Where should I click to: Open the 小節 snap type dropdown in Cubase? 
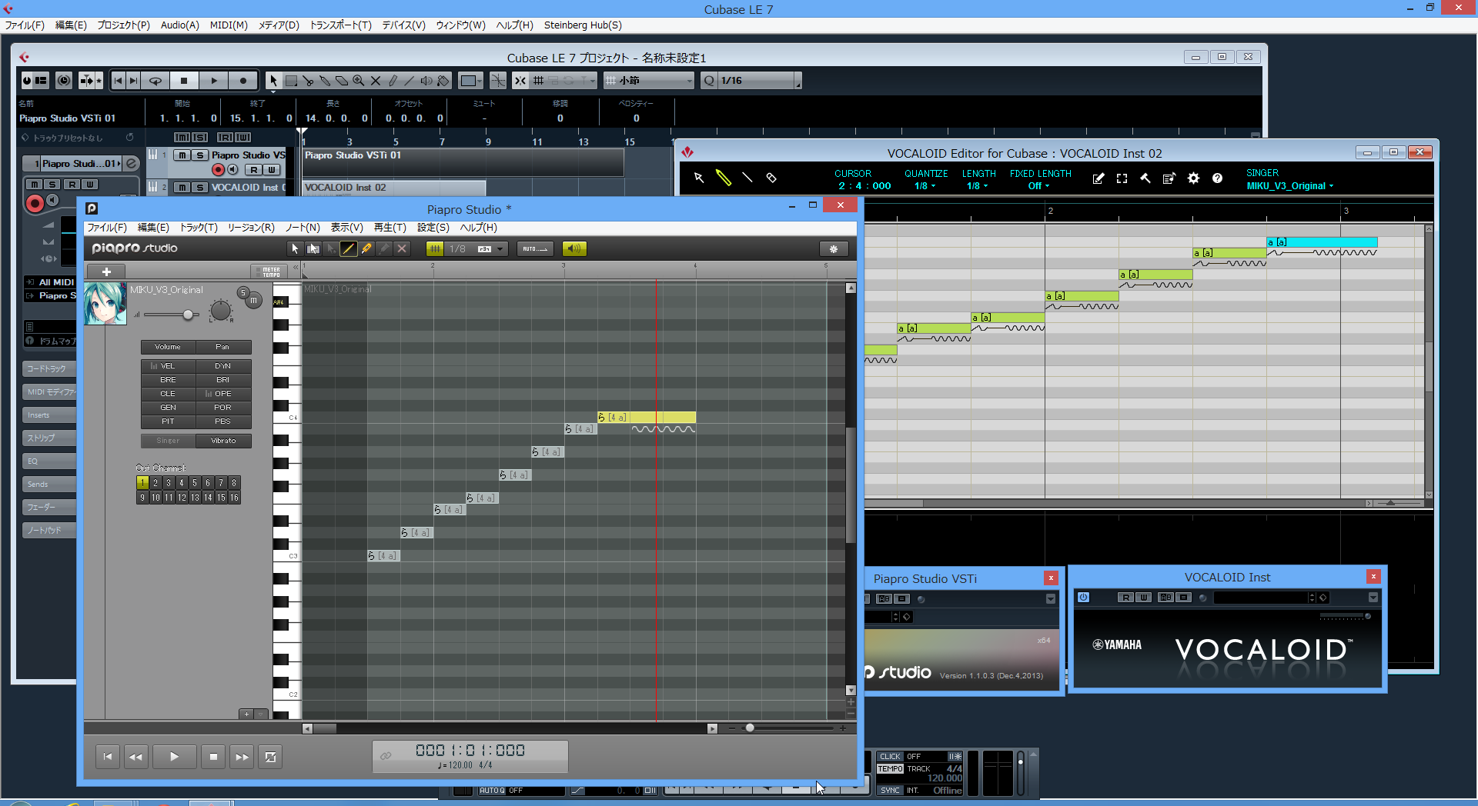[649, 80]
